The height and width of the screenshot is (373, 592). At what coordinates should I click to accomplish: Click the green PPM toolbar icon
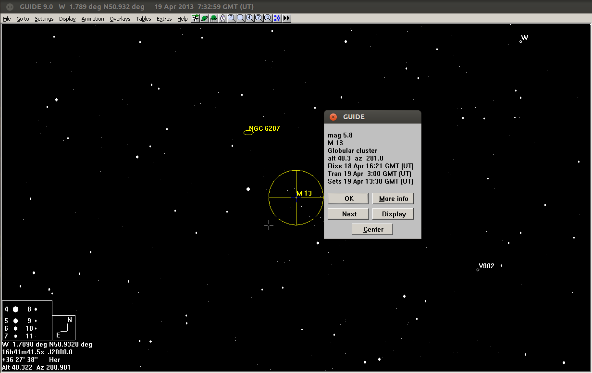point(213,18)
